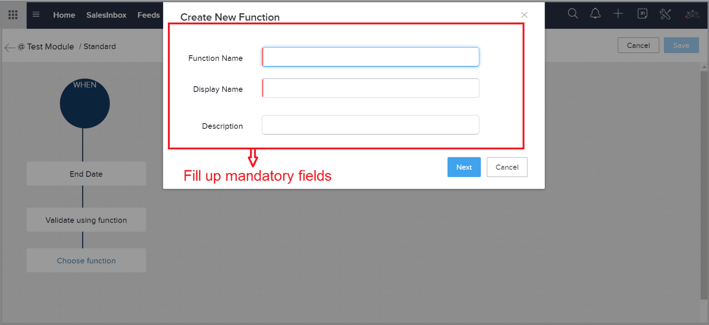
Task: Open the search magnifier icon
Action: coord(573,14)
